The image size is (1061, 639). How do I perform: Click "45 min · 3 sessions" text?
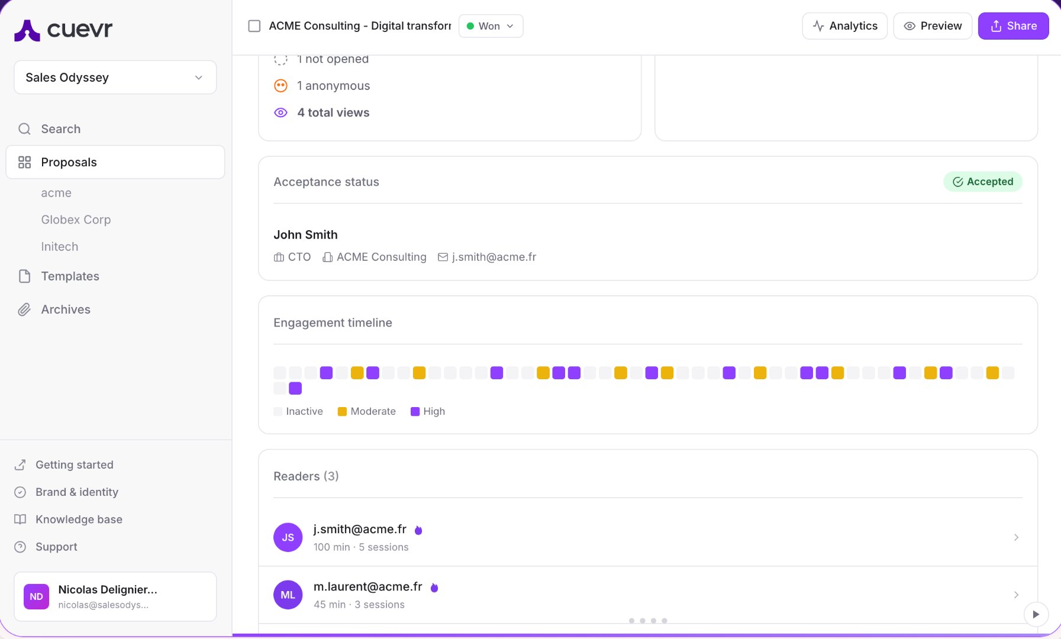(x=359, y=605)
